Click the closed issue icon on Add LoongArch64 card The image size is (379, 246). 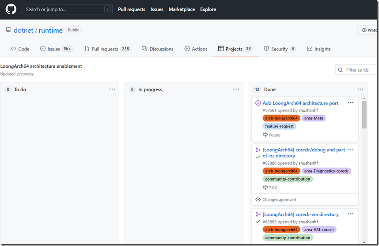pyautogui.click(x=258, y=103)
